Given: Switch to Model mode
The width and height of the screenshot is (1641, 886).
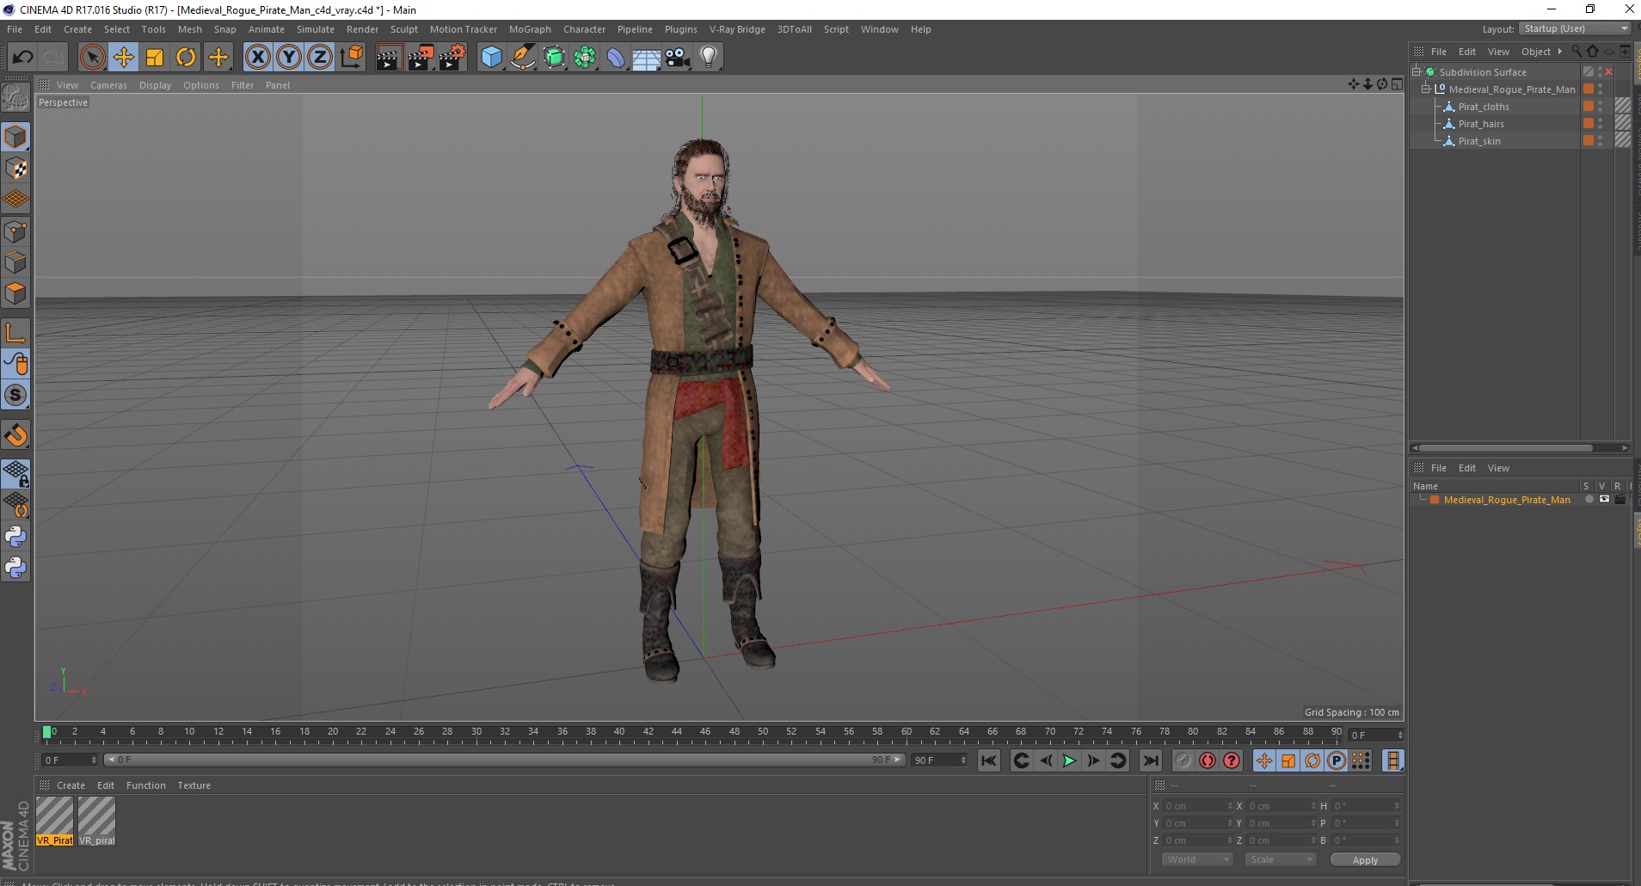Looking at the screenshot, I should [x=15, y=138].
